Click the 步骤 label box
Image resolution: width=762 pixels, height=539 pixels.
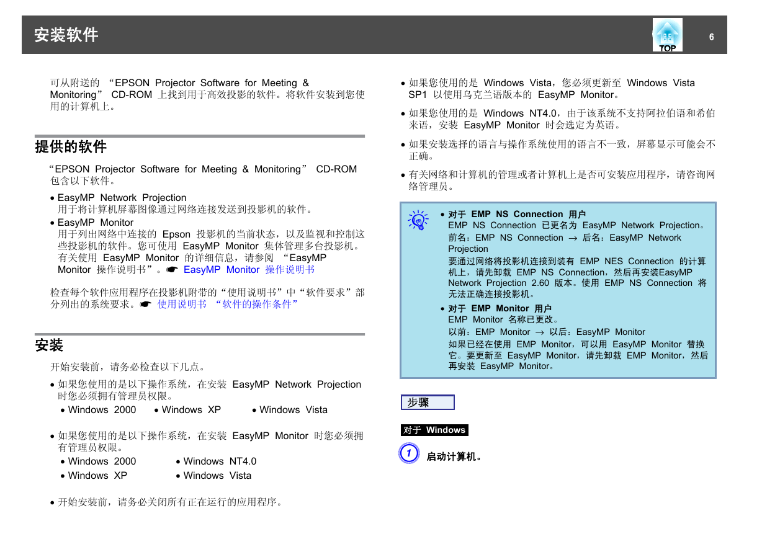428,403
